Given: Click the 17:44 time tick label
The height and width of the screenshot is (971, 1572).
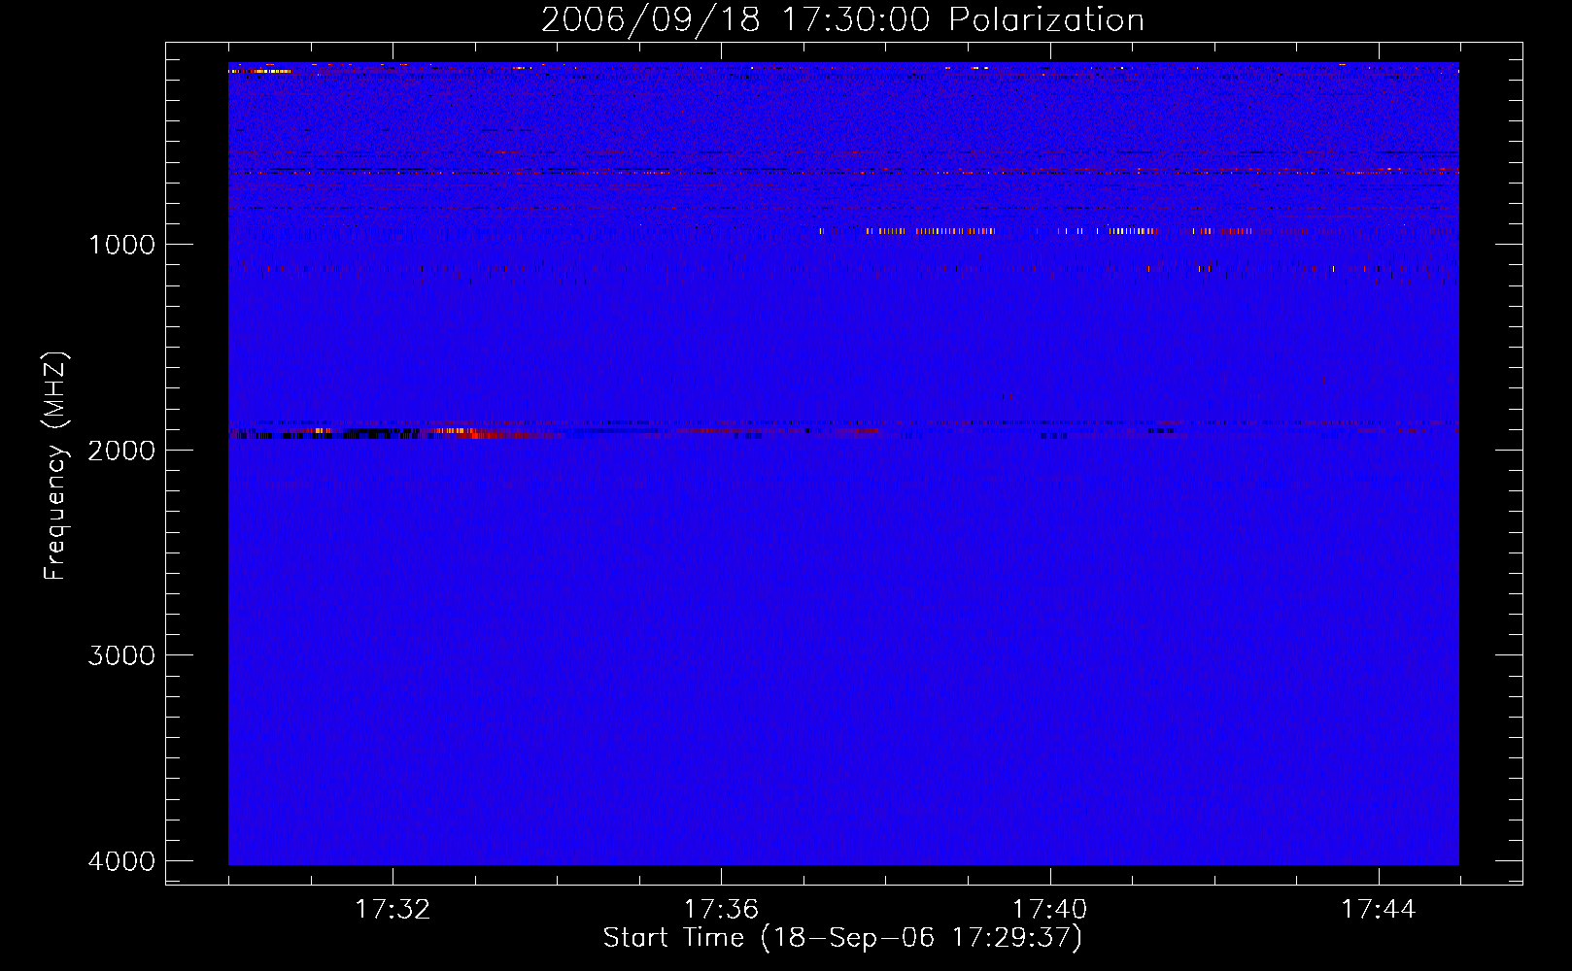Looking at the screenshot, I should click(1379, 910).
